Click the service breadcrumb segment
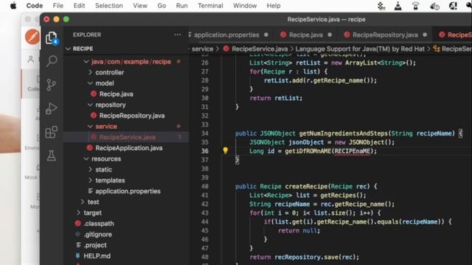 (x=202, y=49)
